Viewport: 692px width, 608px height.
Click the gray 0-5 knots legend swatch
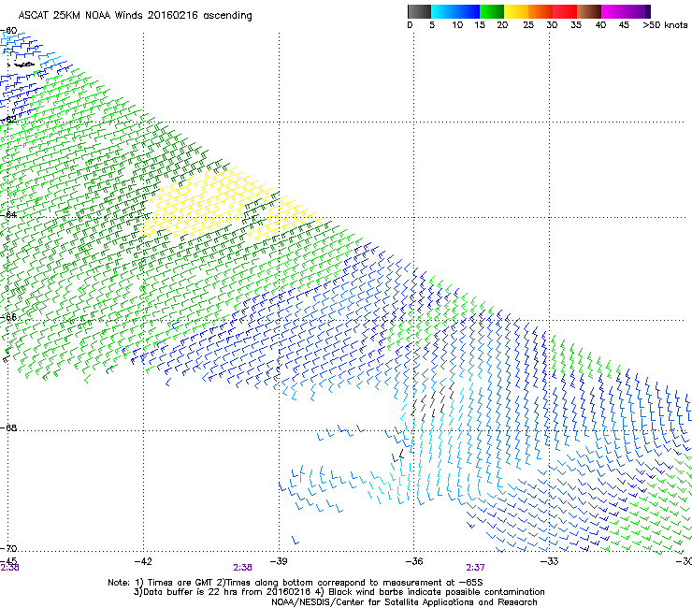point(419,11)
